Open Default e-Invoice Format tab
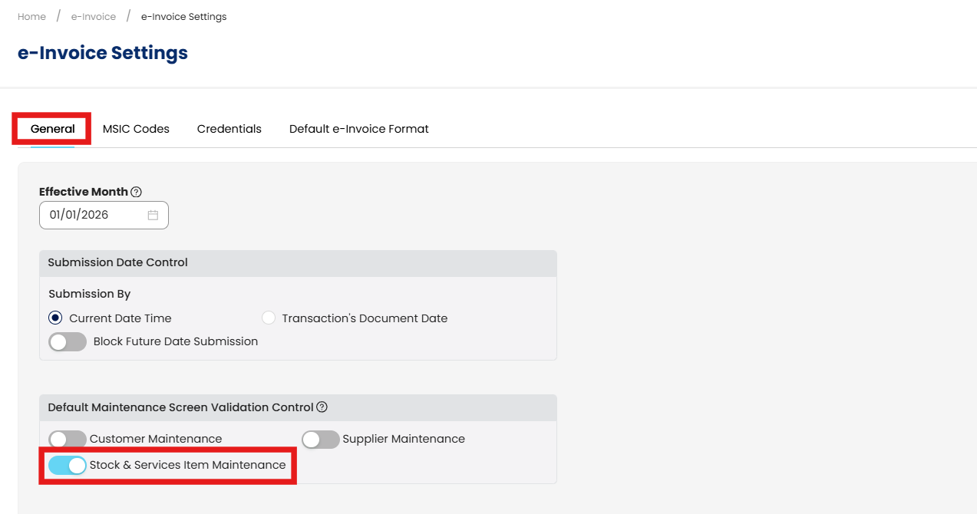Viewport: 977px width, 514px height. tap(358, 129)
